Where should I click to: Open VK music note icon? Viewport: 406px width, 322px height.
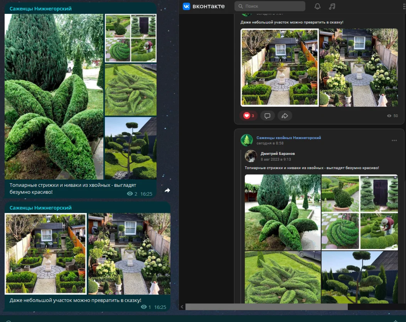332,6
